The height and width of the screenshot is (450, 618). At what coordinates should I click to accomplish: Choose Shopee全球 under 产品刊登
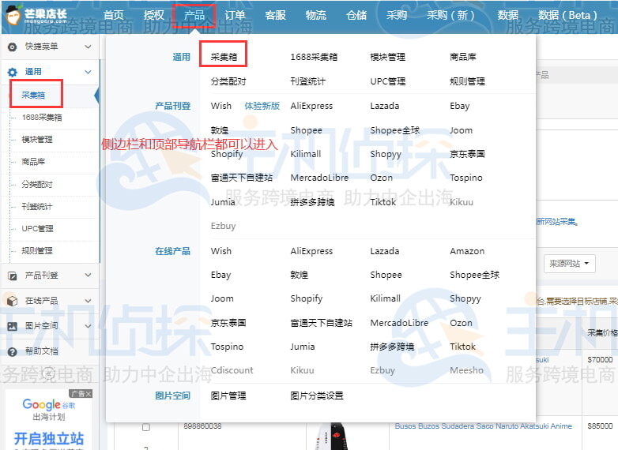395,130
